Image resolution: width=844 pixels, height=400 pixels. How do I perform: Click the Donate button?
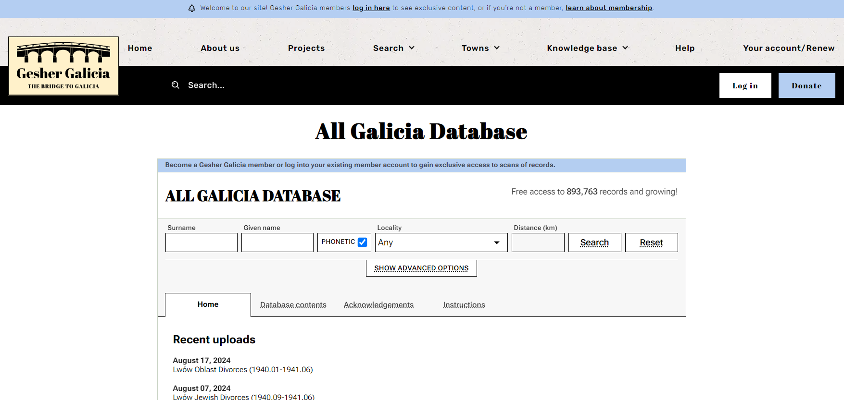pyautogui.click(x=806, y=85)
